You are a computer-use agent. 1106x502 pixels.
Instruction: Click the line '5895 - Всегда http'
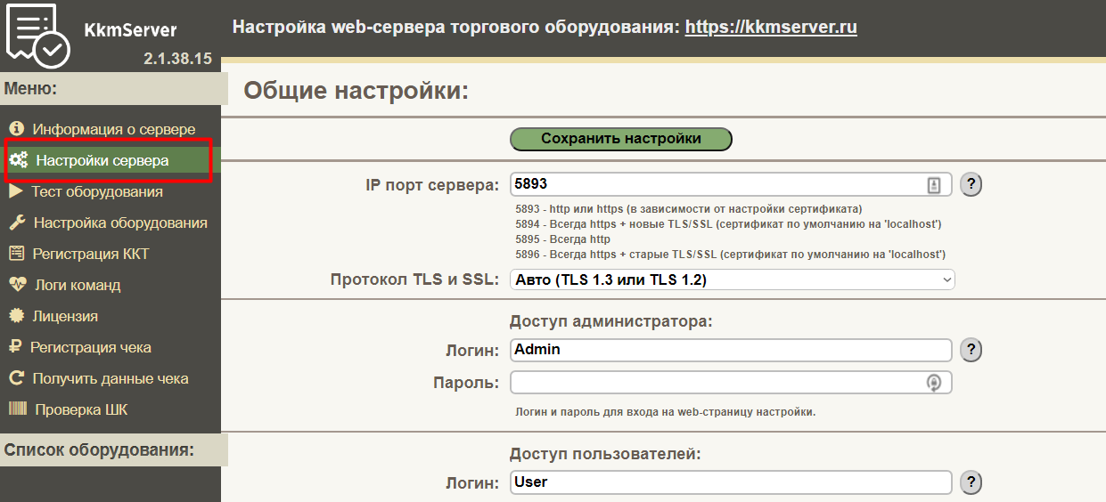click(x=562, y=239)
